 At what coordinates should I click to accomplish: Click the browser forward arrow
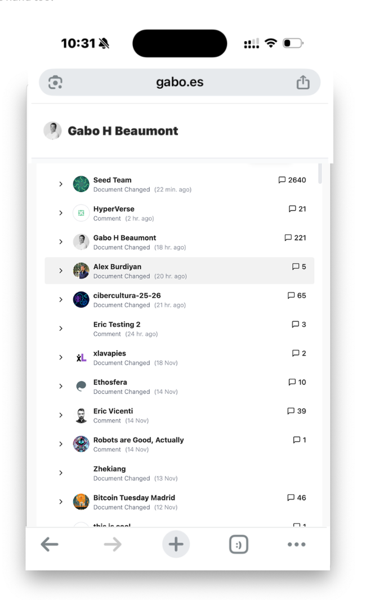pyautogui.click(x=113, y=544)
